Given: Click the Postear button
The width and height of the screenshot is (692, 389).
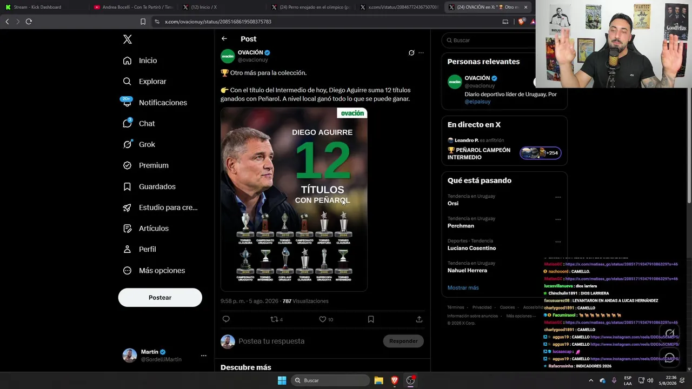Looking at the screenshot, I should (x=160, y=298).
